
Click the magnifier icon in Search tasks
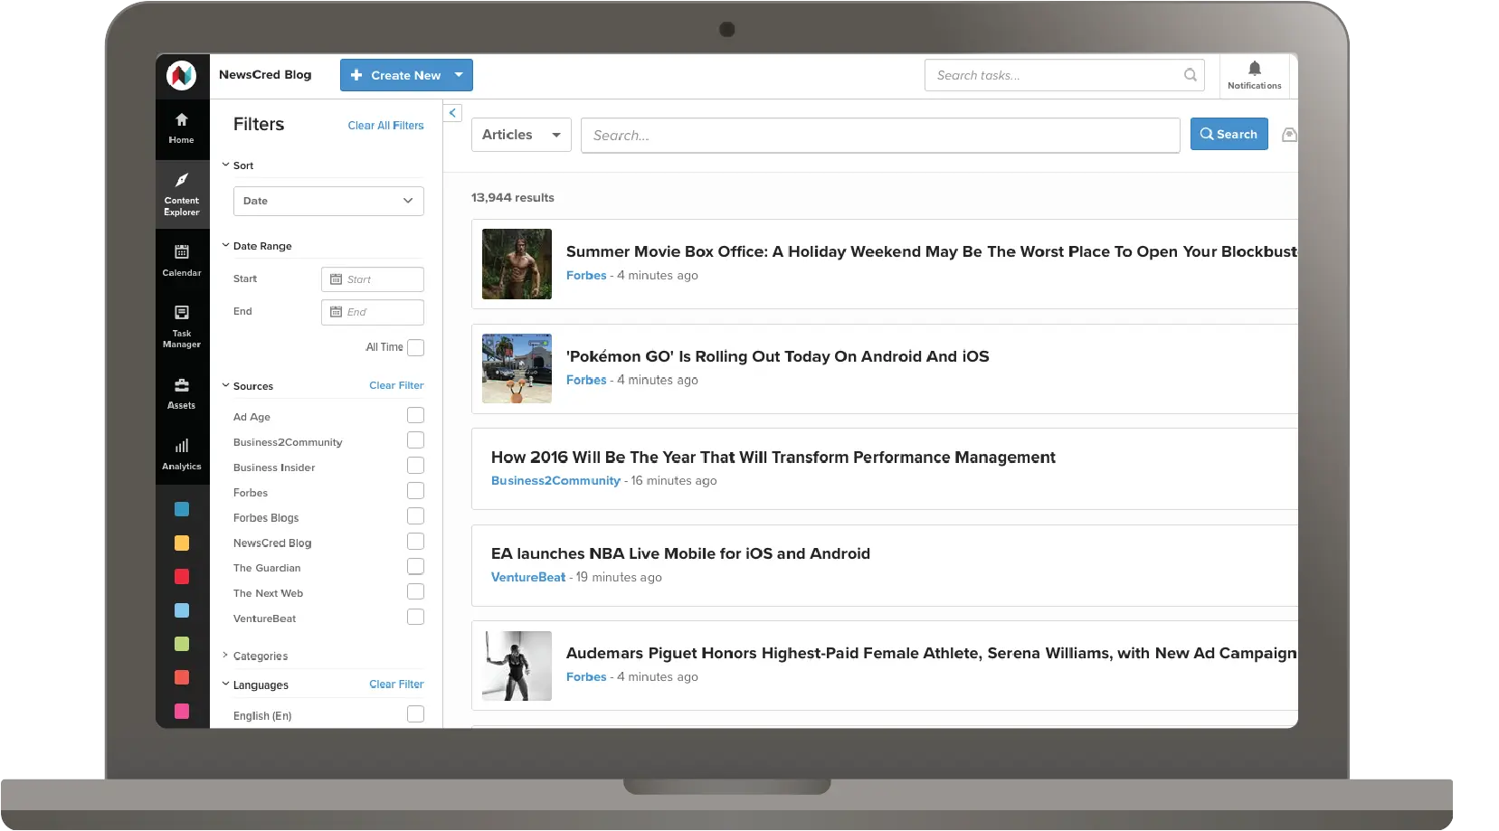tap(1190, 75)
